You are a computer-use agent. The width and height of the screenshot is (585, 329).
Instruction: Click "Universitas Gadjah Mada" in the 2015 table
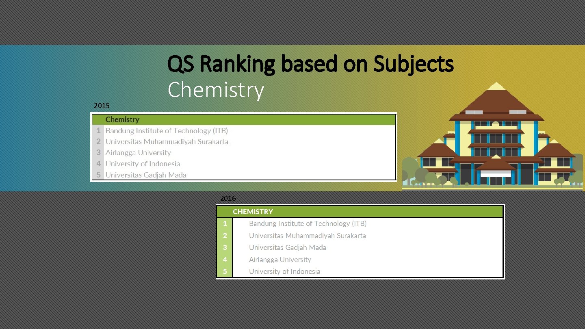[146, 175]
